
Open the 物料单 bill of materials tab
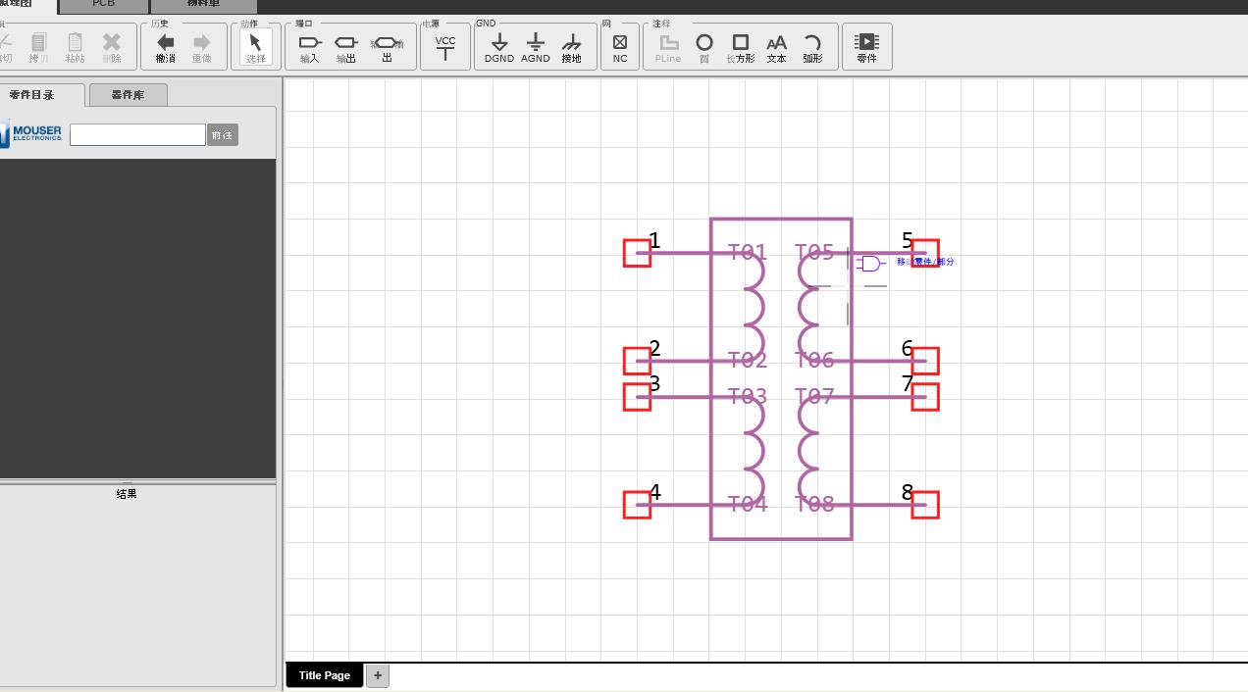(x=202, y=5)
